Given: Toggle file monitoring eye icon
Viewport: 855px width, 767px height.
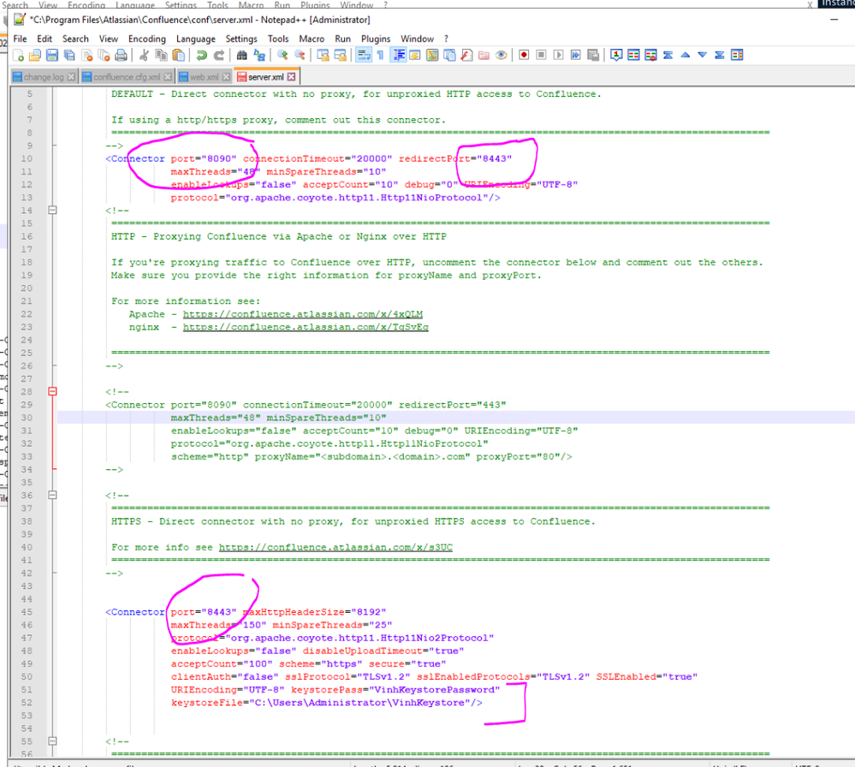Looking at the screenshot, I should 502,55.
